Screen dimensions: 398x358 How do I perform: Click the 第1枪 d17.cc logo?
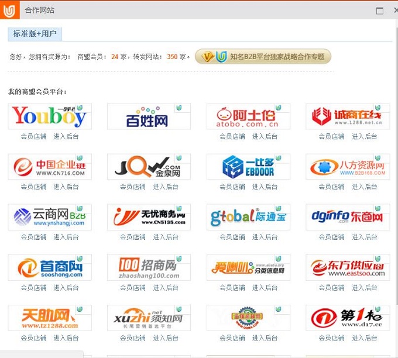(348, 318)
